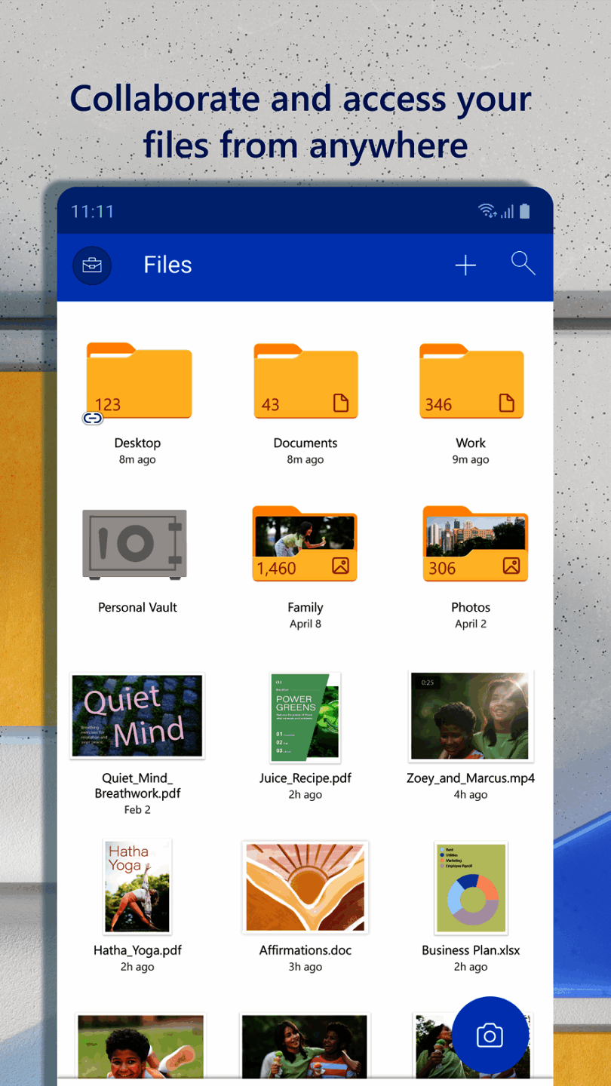Play Zoey_and_Marcus.mp4

470,715
